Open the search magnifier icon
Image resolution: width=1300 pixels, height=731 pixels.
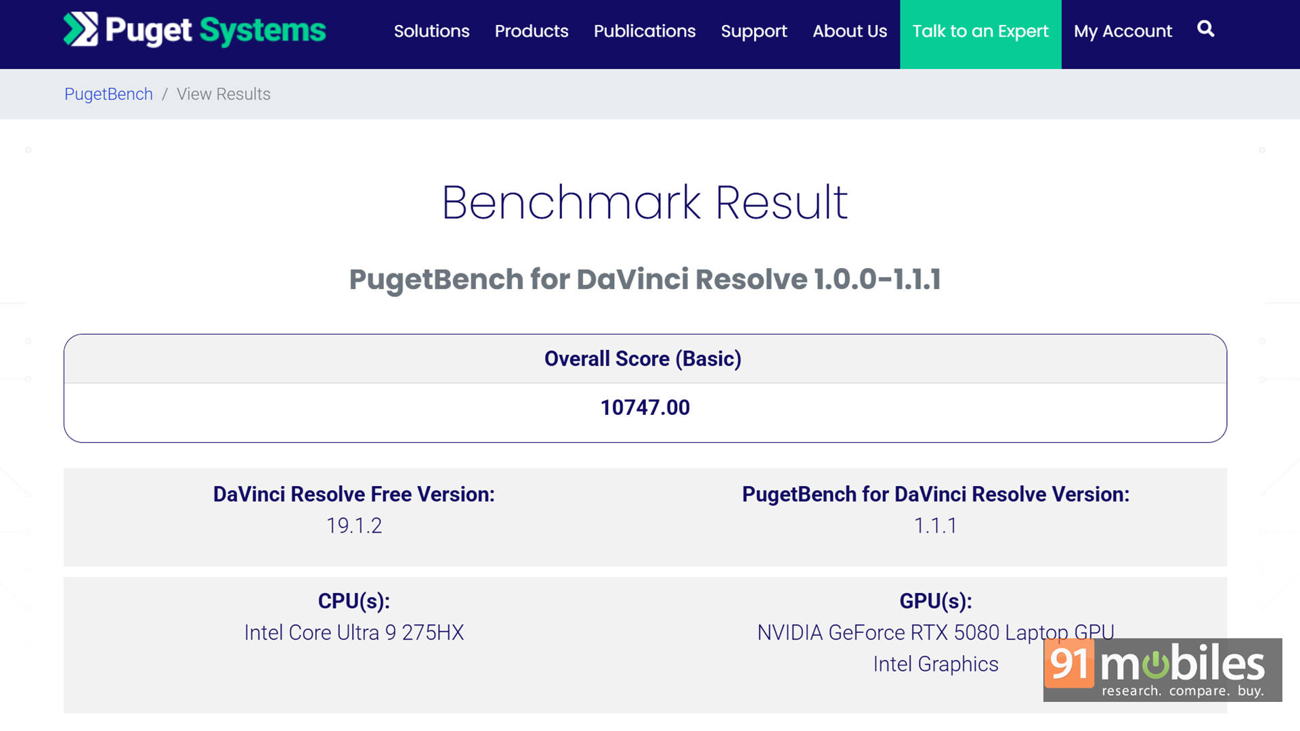point(1205,29)
